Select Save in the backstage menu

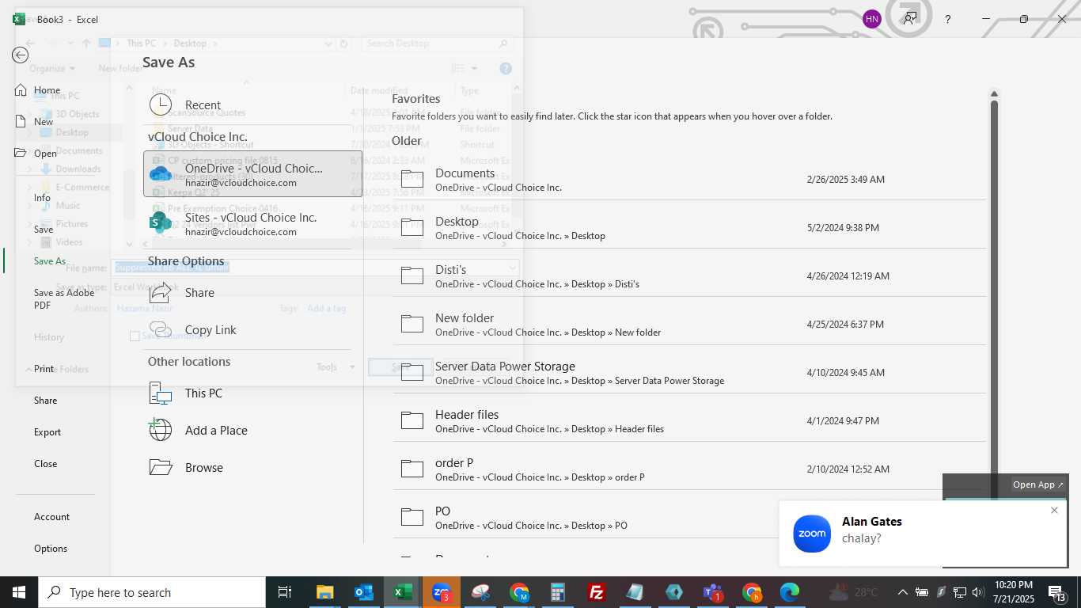click(44, 229)
